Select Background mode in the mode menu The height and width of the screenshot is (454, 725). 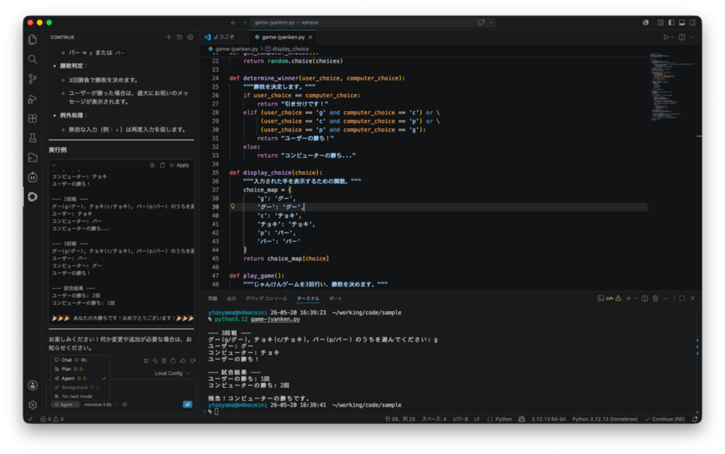(80, 388)
